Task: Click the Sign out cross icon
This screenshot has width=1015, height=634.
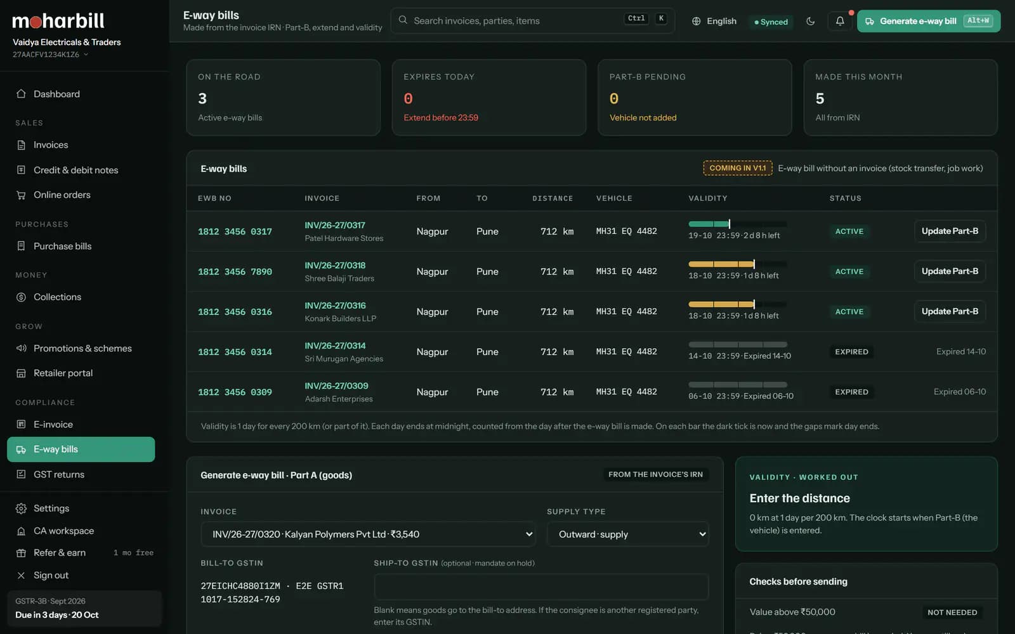Action: 21,575
